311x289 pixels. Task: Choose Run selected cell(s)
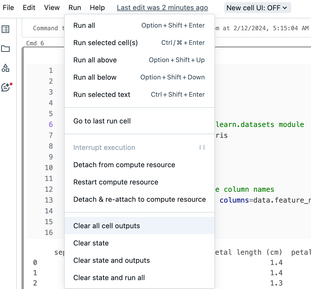(105, 42)
